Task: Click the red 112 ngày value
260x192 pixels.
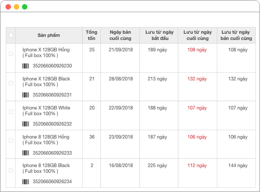Action: 197,166
